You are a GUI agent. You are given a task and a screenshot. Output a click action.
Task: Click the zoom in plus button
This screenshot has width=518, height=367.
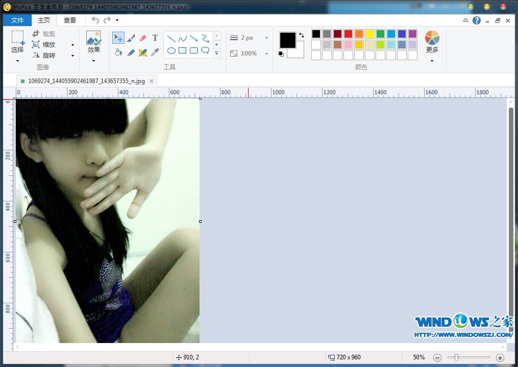pyautogui.click(x=500, y=358)
